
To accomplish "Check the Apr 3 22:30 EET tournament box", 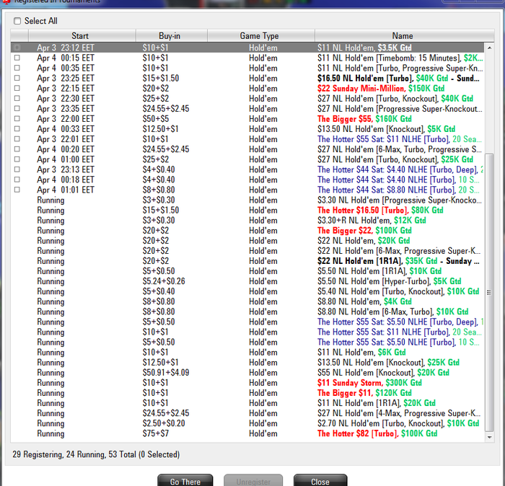I will coord(17,98).
